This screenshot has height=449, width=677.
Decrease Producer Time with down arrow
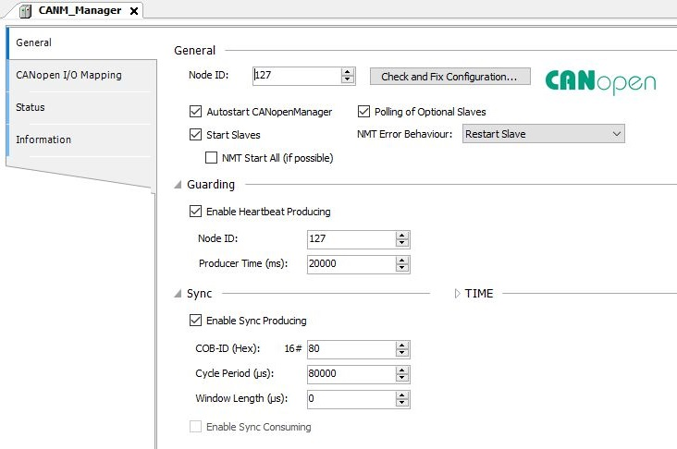coord(402,268)
